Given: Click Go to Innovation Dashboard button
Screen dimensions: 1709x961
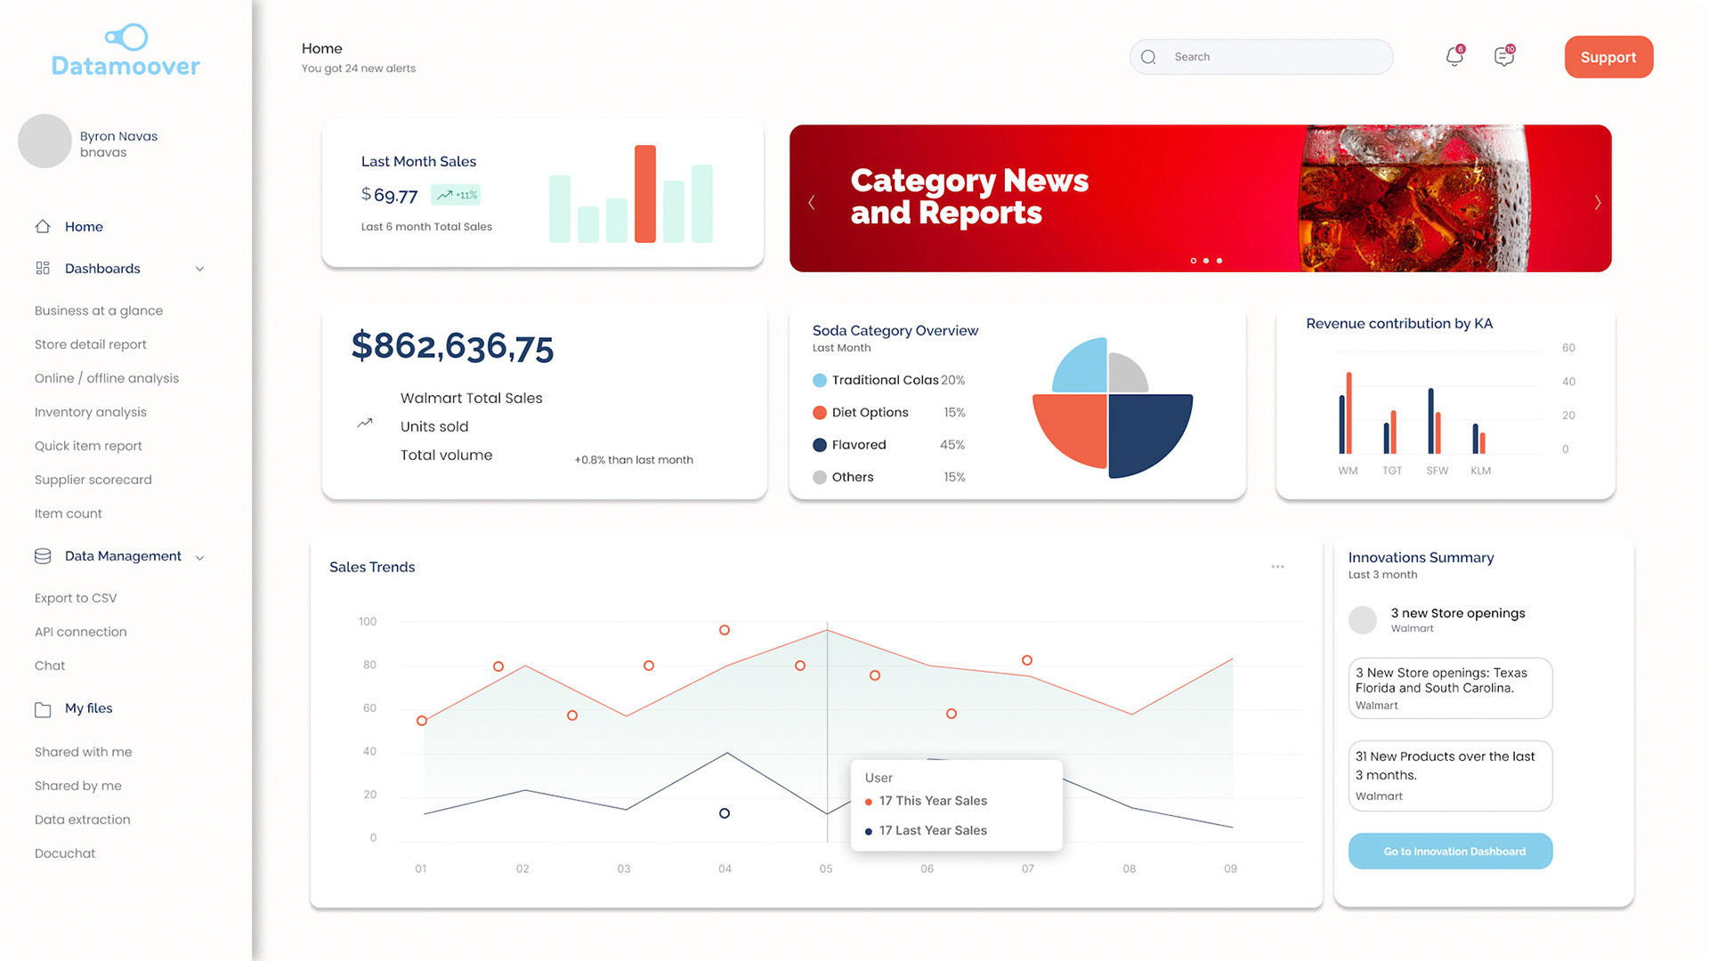Looking at the screenshot, I should click(x=1450, y=852).
